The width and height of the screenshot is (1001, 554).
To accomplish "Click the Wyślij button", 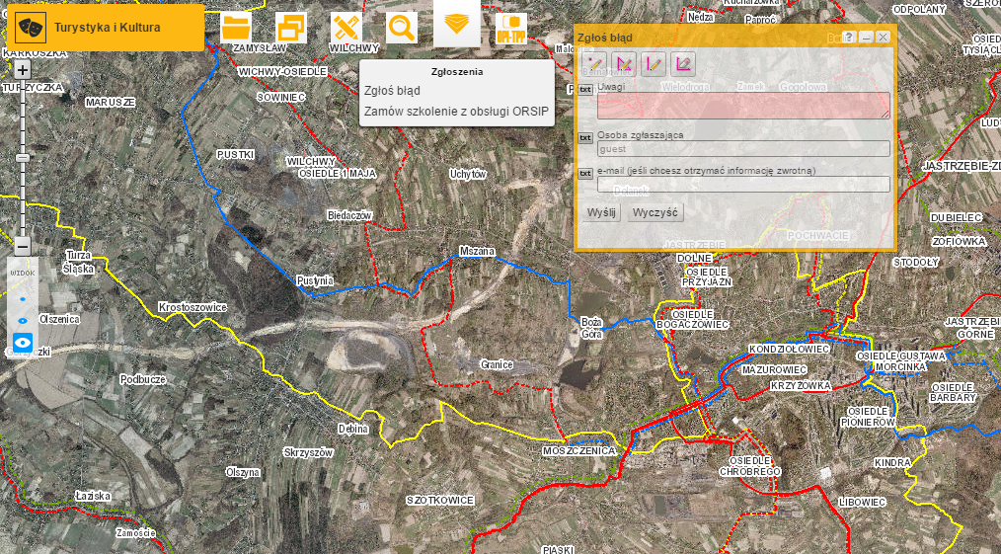I will coord(601,212).
